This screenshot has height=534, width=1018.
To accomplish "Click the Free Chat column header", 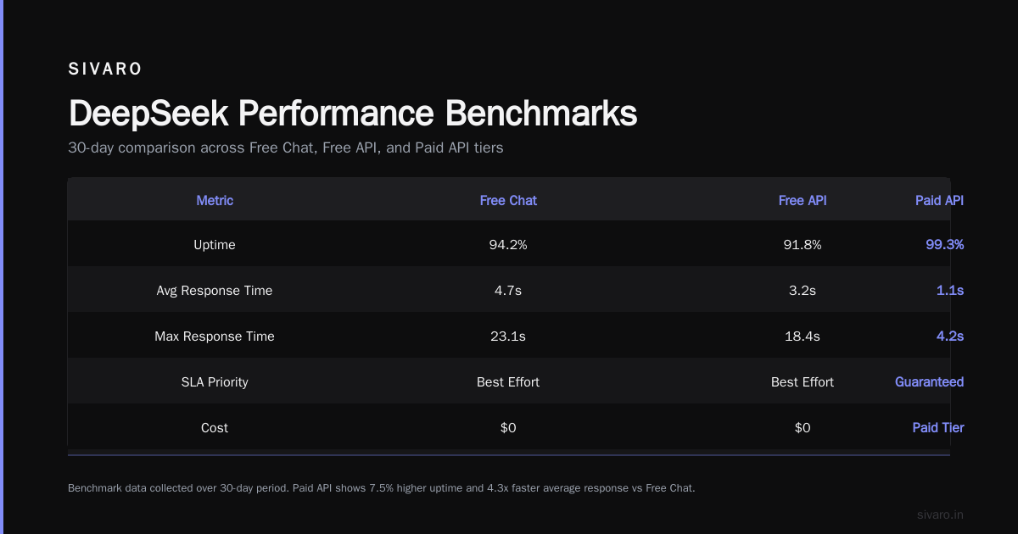I will click(508, 201).
